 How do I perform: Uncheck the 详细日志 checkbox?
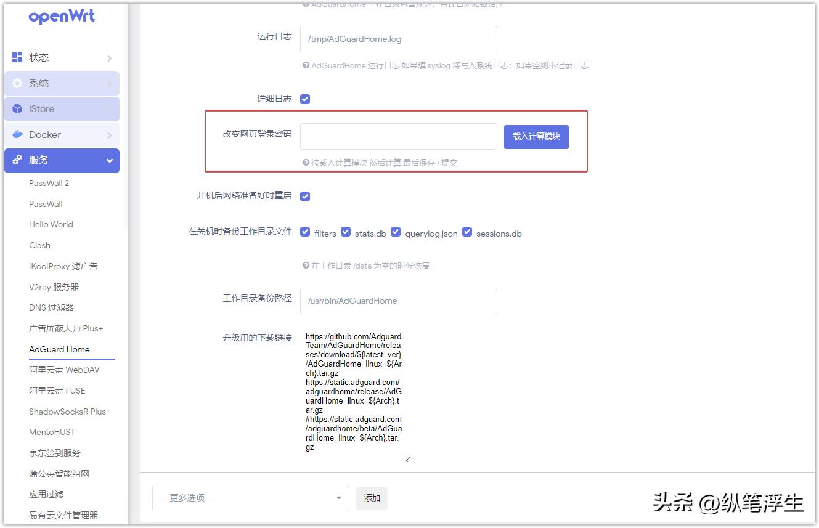point(305,99)
